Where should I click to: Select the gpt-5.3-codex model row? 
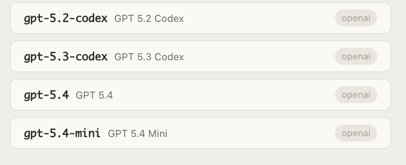[x=201, y=56]
